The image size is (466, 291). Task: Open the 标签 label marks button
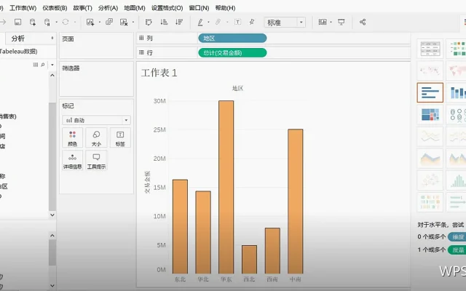coord(120,137)
